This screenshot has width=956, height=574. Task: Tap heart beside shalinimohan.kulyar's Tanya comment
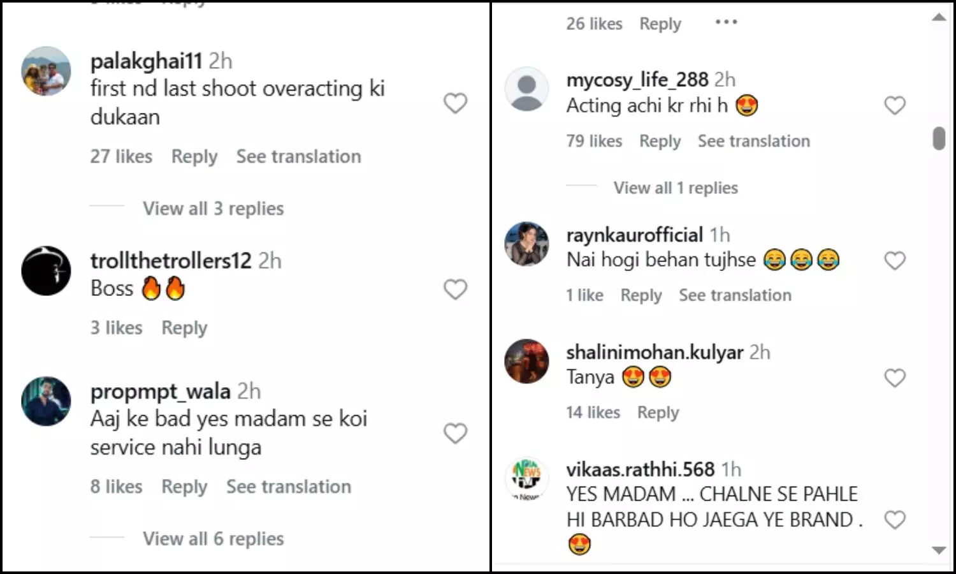(x=895, y=378)
